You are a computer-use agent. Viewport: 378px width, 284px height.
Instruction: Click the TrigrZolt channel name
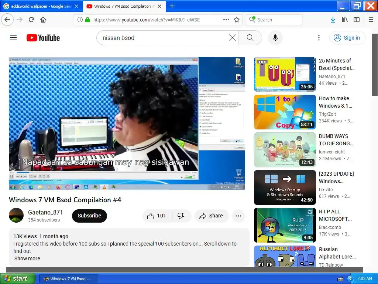pyautogui.click(x=327, y=114)
